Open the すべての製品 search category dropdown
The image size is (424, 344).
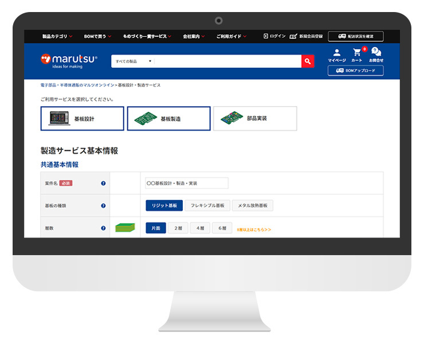tap(134, 61)
